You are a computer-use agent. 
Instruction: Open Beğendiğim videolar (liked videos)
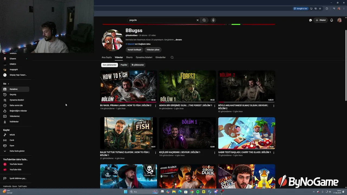pos(15,111)
